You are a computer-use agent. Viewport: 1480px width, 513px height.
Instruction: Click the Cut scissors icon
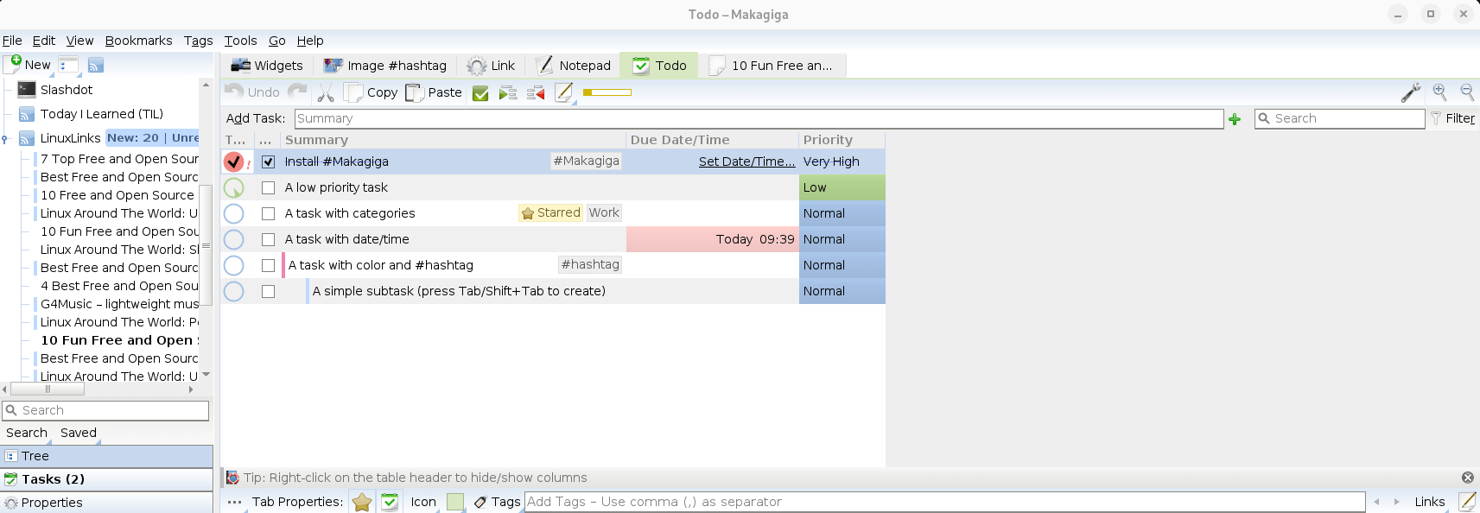pyautogui.click(x=326, y=92)
